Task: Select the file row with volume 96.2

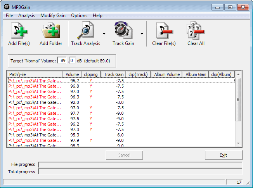Action: click(121, 124)
